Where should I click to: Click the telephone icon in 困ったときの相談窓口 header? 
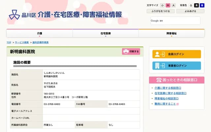coord(159,80)
